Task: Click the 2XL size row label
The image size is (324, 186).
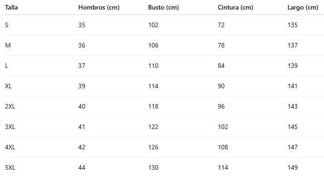Action: click(10, 106)
